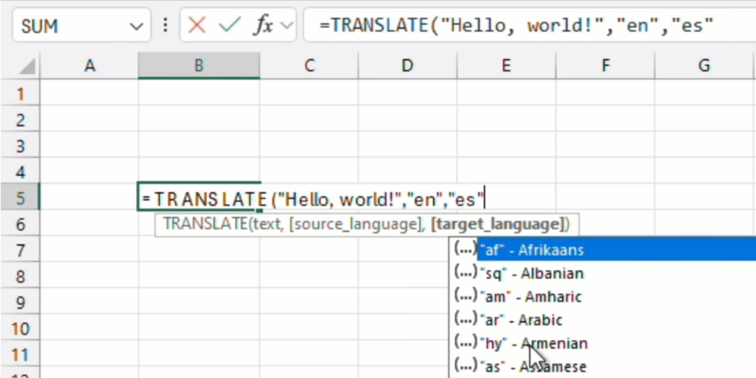Screen dimensions: 756x378
Task: Click the (...) icon beside 'am' - Amharic
Action: 466,296
